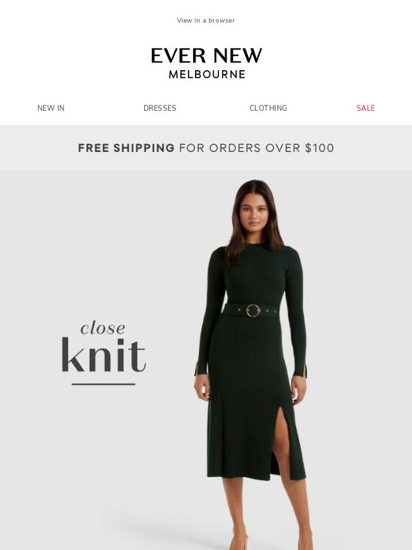Image resolution: width=412 pixels, height=550 pixels.
Task: Click the $100 amount in the banner
Action: [x=319, y=148]
